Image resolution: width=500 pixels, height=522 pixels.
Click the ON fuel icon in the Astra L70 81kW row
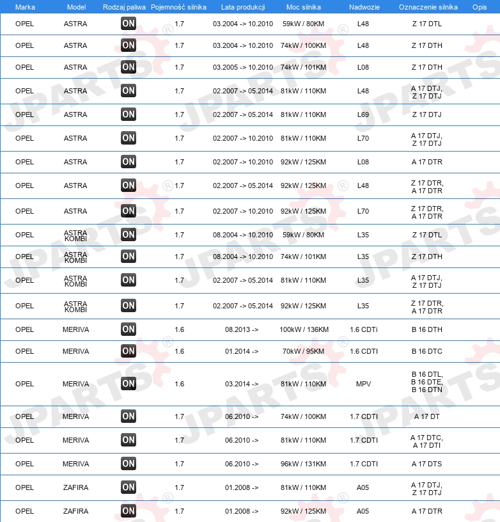coord(129,138)
